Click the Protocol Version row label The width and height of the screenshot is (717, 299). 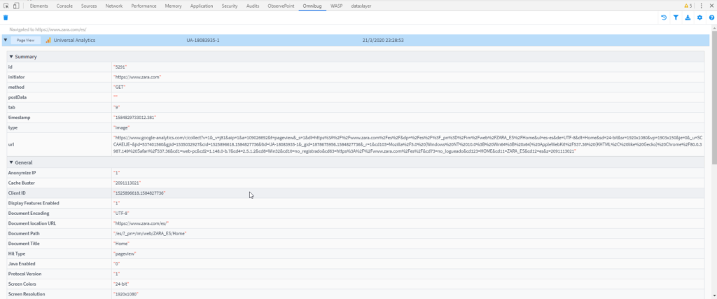[25, 274]
